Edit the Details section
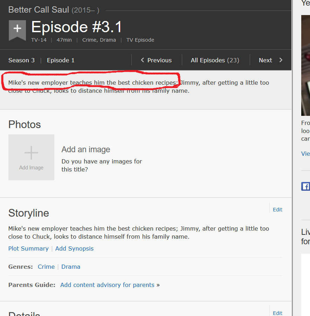 coord(277,313)
